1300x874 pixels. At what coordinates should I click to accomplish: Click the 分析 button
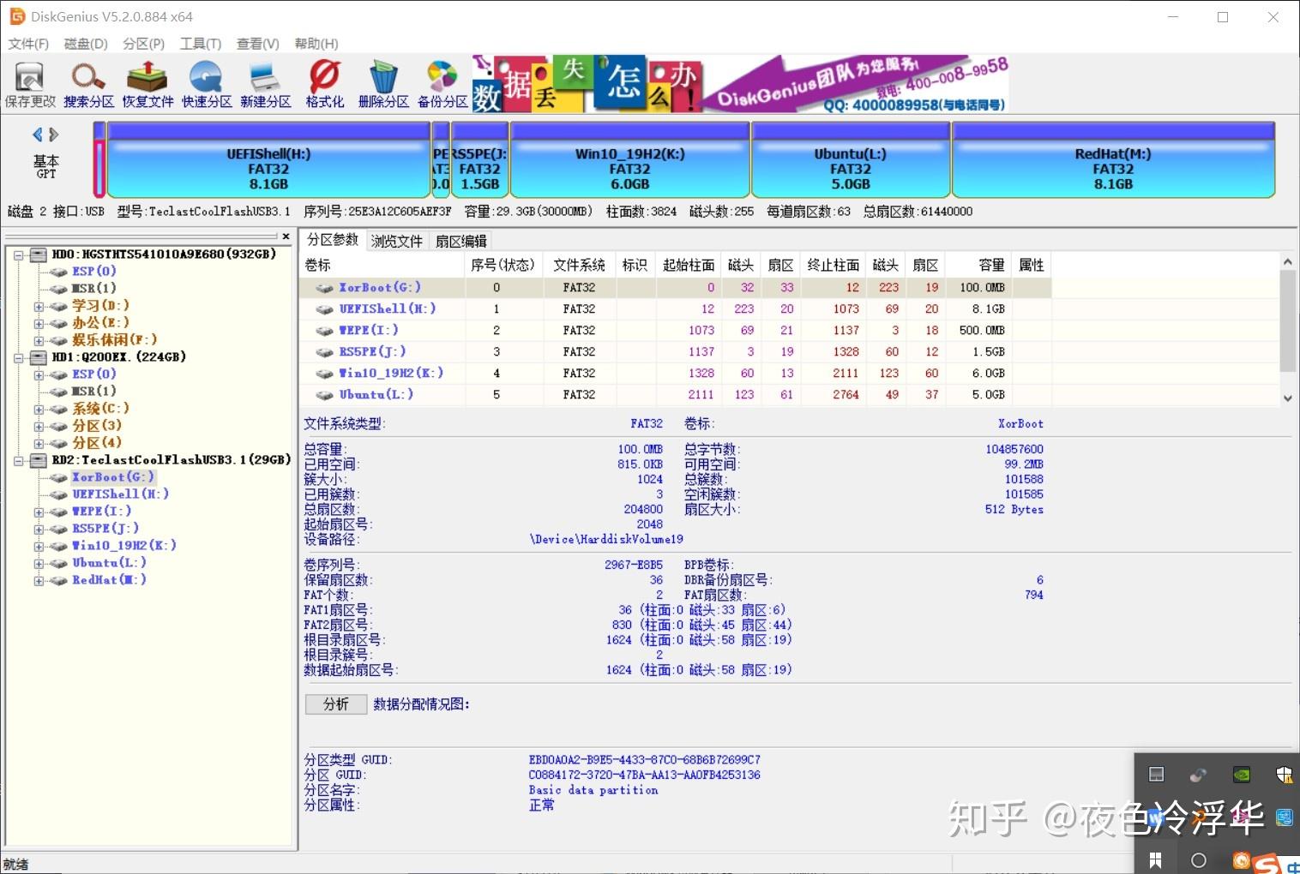pos(334,703)
